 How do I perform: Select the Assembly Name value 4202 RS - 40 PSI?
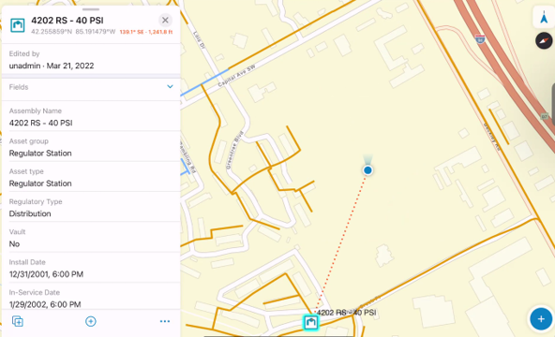pos(40,123)
